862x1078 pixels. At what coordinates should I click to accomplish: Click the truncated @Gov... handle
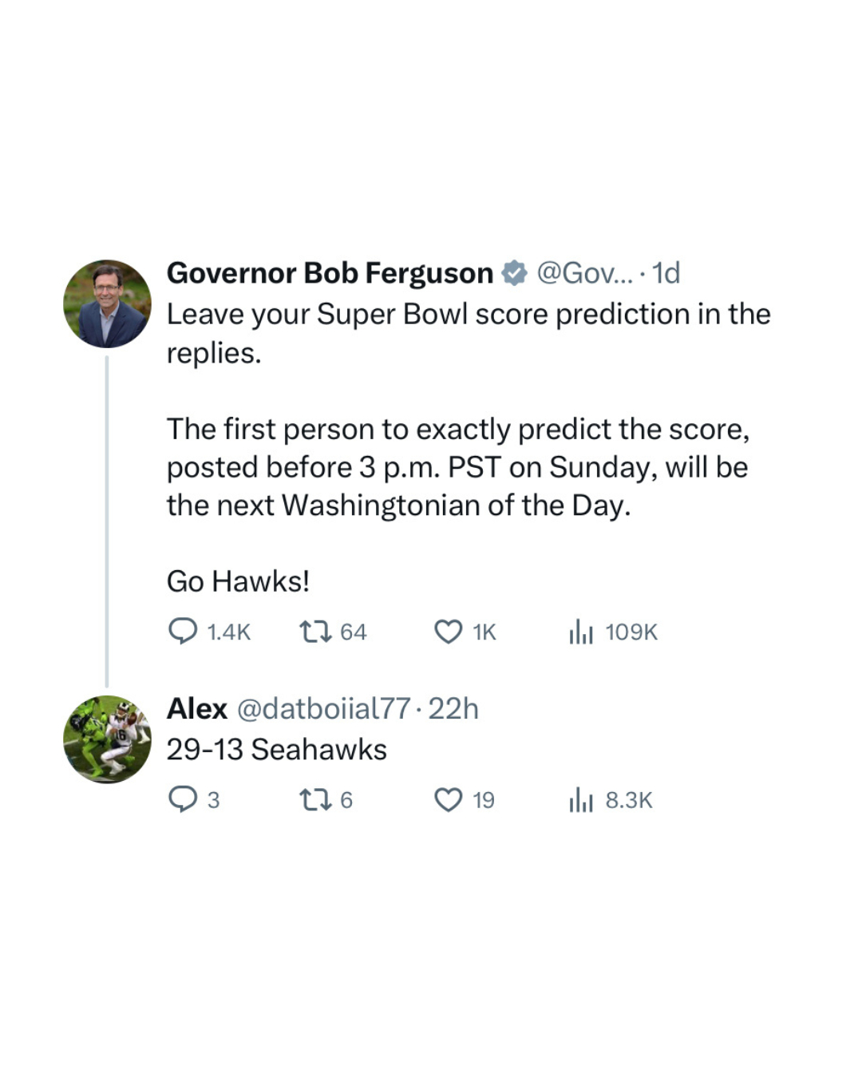tap(585, 273)
